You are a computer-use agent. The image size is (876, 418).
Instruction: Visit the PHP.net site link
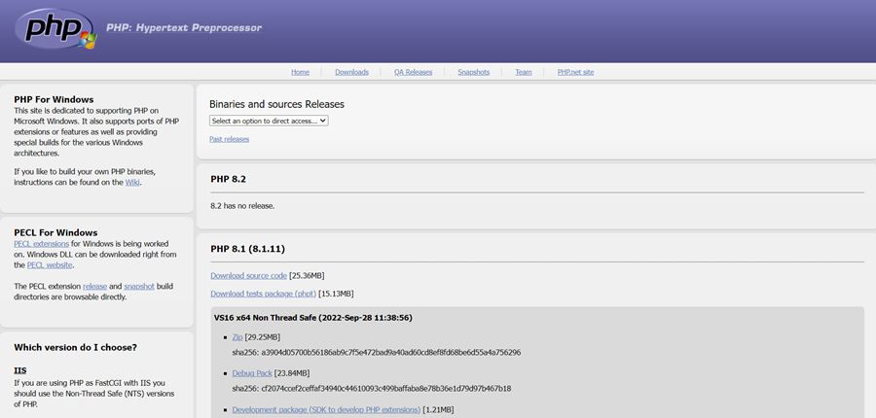tap(575, 72)
